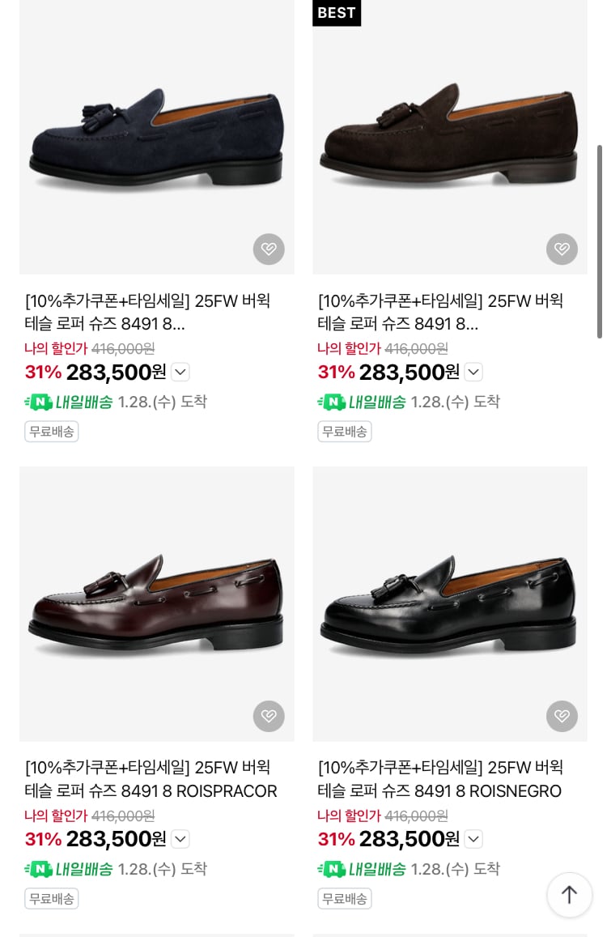Click Naver 내일배송 icon under ROISNEGRO loafer
Image resolution: width=607 pixels, height=937 pixels.
point(331,869)
